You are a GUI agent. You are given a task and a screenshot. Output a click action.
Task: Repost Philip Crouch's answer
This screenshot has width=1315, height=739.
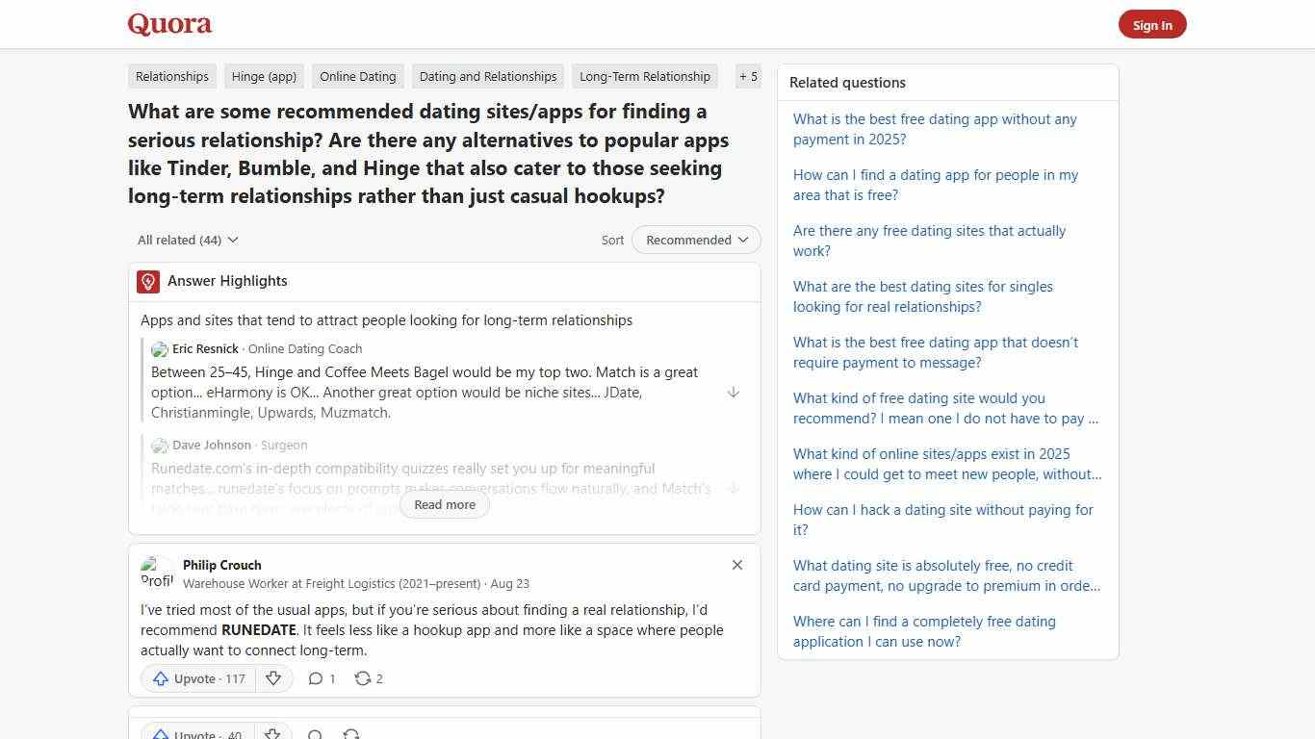pos(367,678)
